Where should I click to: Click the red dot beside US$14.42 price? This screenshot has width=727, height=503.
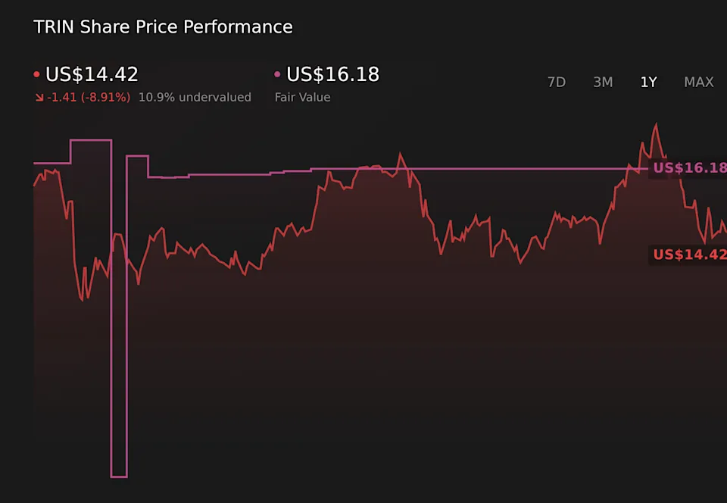pos(36,75)
